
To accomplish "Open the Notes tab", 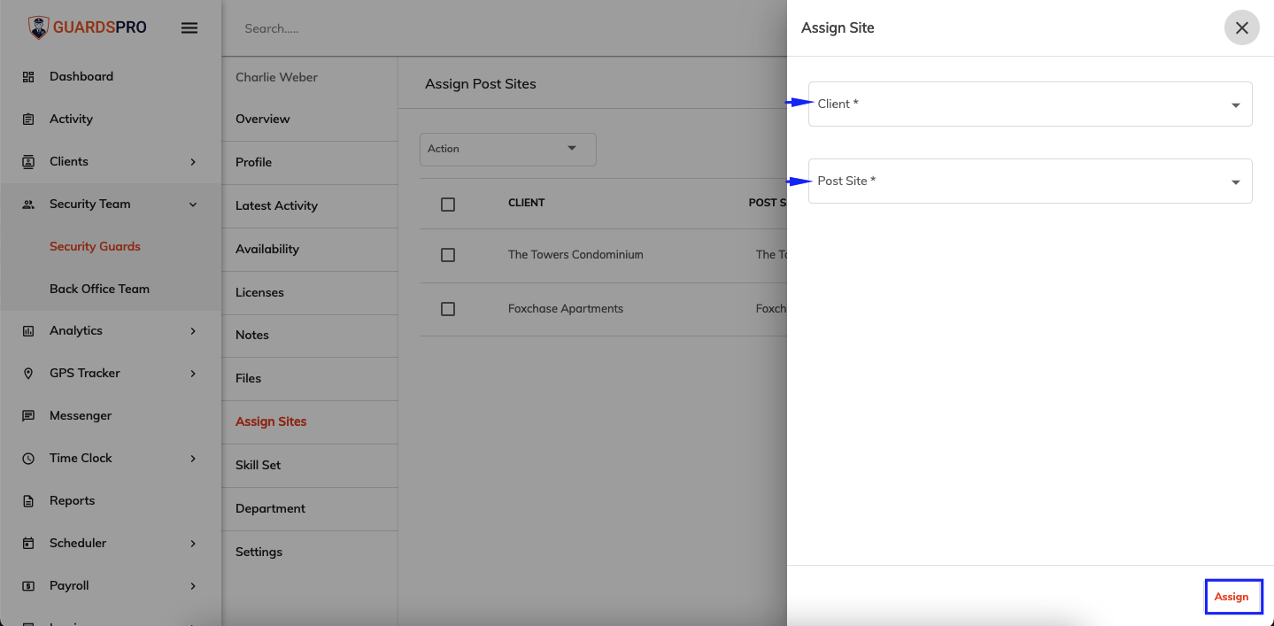I will 309,335.
